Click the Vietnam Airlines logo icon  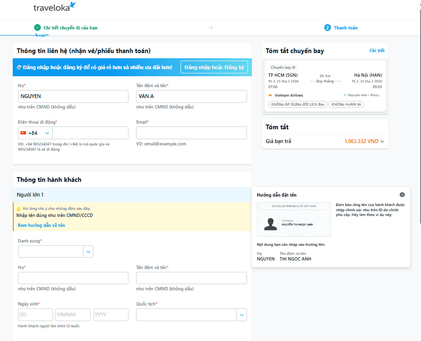coord(270,95)
